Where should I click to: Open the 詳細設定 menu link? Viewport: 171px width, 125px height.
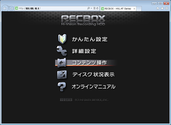click(84, 51)
